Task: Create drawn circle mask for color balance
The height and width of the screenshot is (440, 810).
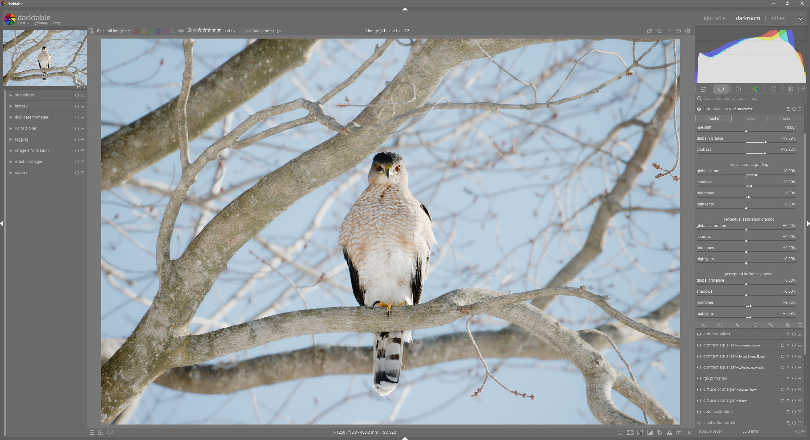Action: point(720,325)
